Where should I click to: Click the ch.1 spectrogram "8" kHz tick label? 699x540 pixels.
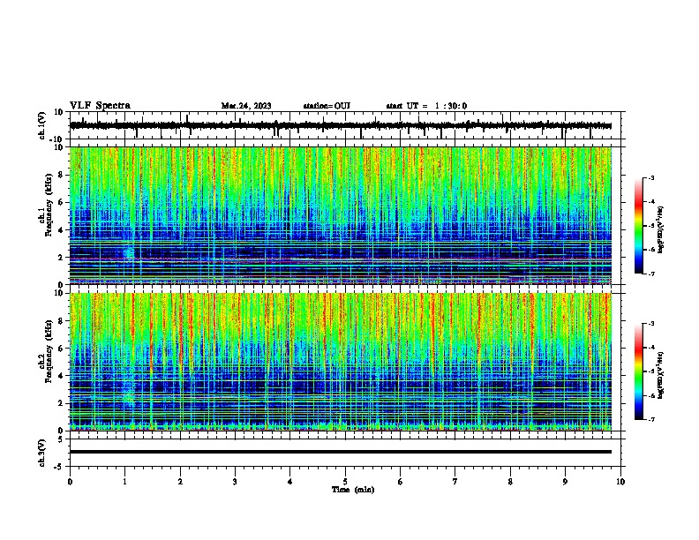(x=61, y=175)
